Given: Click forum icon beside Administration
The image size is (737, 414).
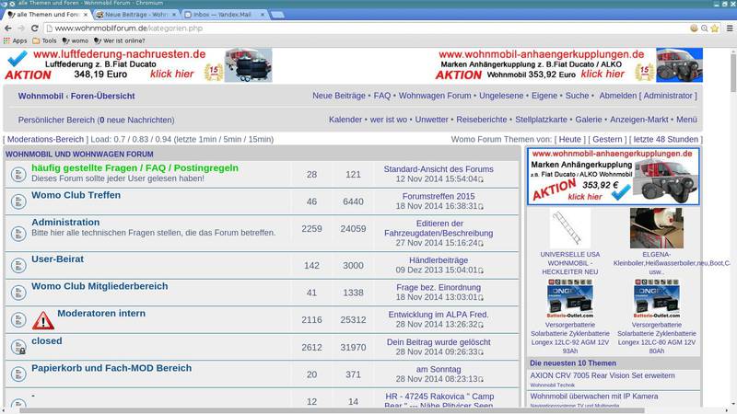Looking at the screenshot, I should [18, 234].
